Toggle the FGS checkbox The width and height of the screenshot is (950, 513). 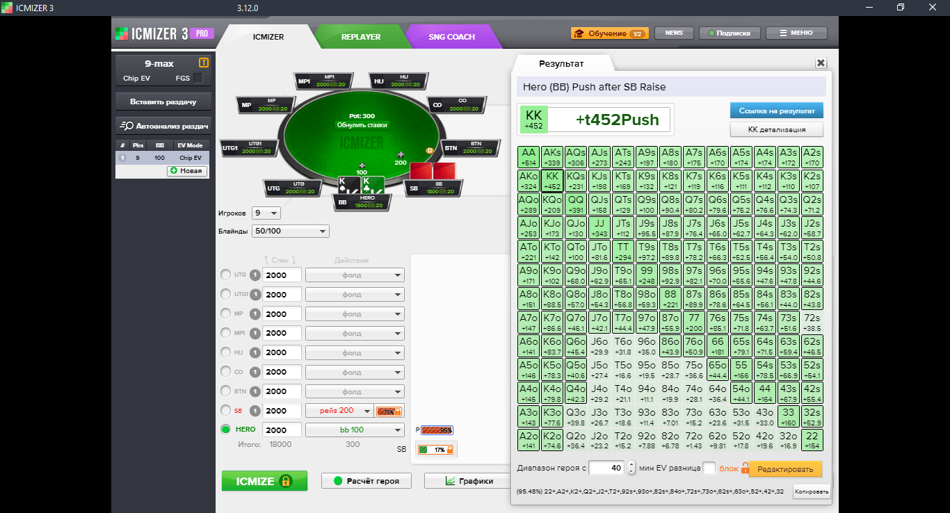click(x=199, y=78)
